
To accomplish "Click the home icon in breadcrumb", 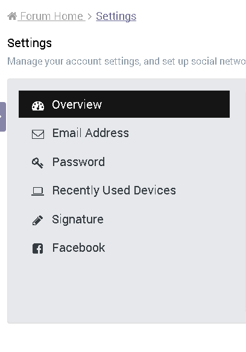I will click(x=12, y=16).
